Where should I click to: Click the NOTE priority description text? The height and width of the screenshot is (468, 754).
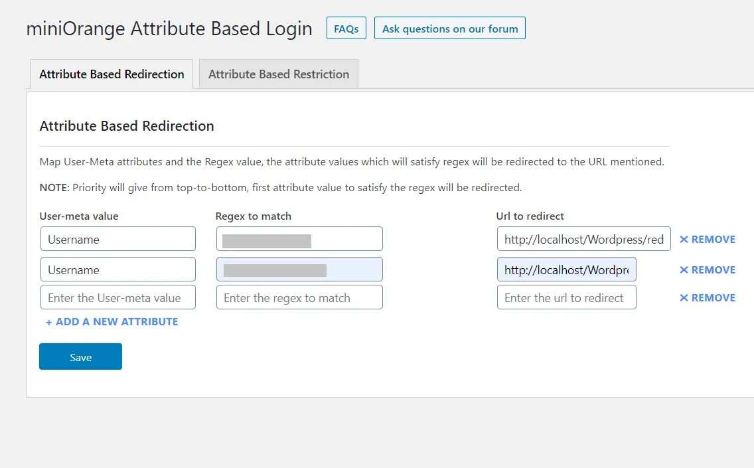tap(280, 188)
